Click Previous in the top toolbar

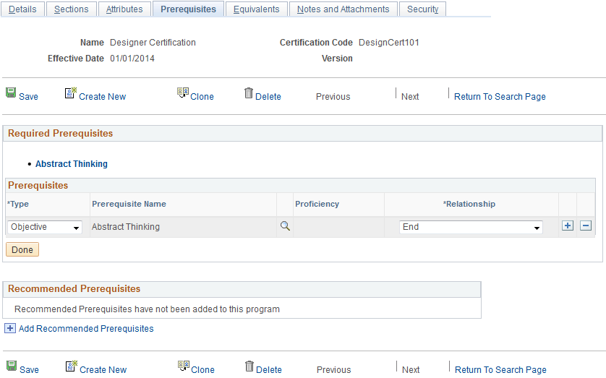pos(333,97)
